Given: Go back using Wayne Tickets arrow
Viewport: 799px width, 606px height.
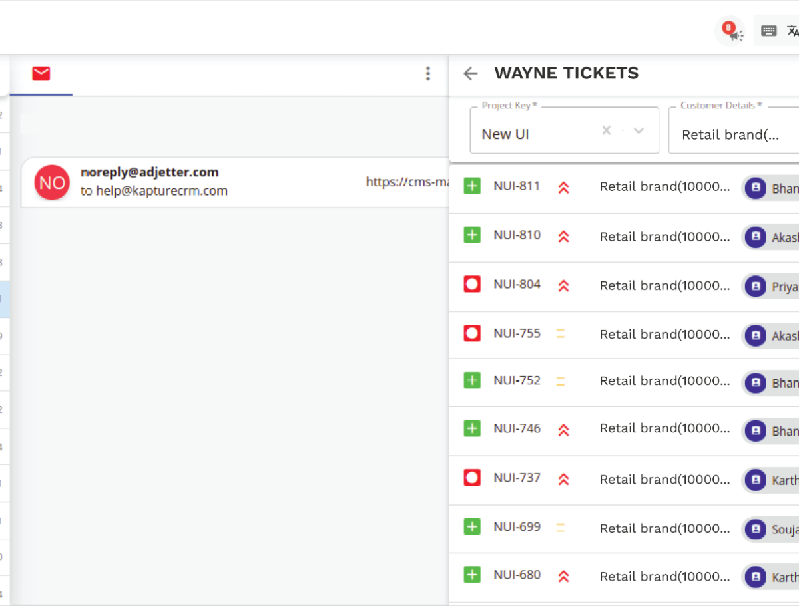Looking at the screenshot, I should pos(471,73).
